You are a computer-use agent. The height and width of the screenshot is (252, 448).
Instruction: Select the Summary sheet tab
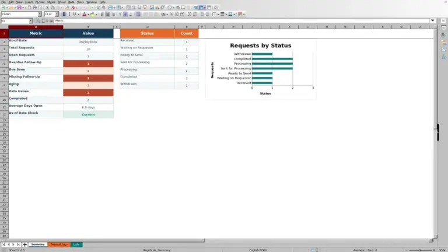[x=38, y=244]
